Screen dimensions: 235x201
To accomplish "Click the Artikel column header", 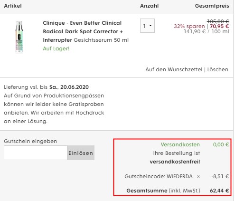I will (13, 6).
